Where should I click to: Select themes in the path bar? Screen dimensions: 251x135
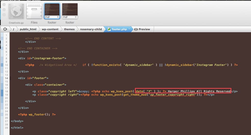pyautogui.click(x=69, y=29)
